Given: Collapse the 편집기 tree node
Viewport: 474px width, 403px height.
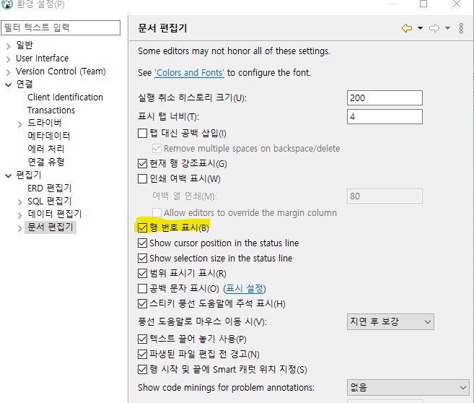Looking at the screenshot, I should click(x=8, y=175).
